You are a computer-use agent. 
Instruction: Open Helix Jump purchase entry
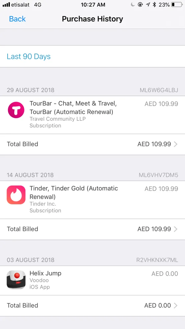(92, 280)
